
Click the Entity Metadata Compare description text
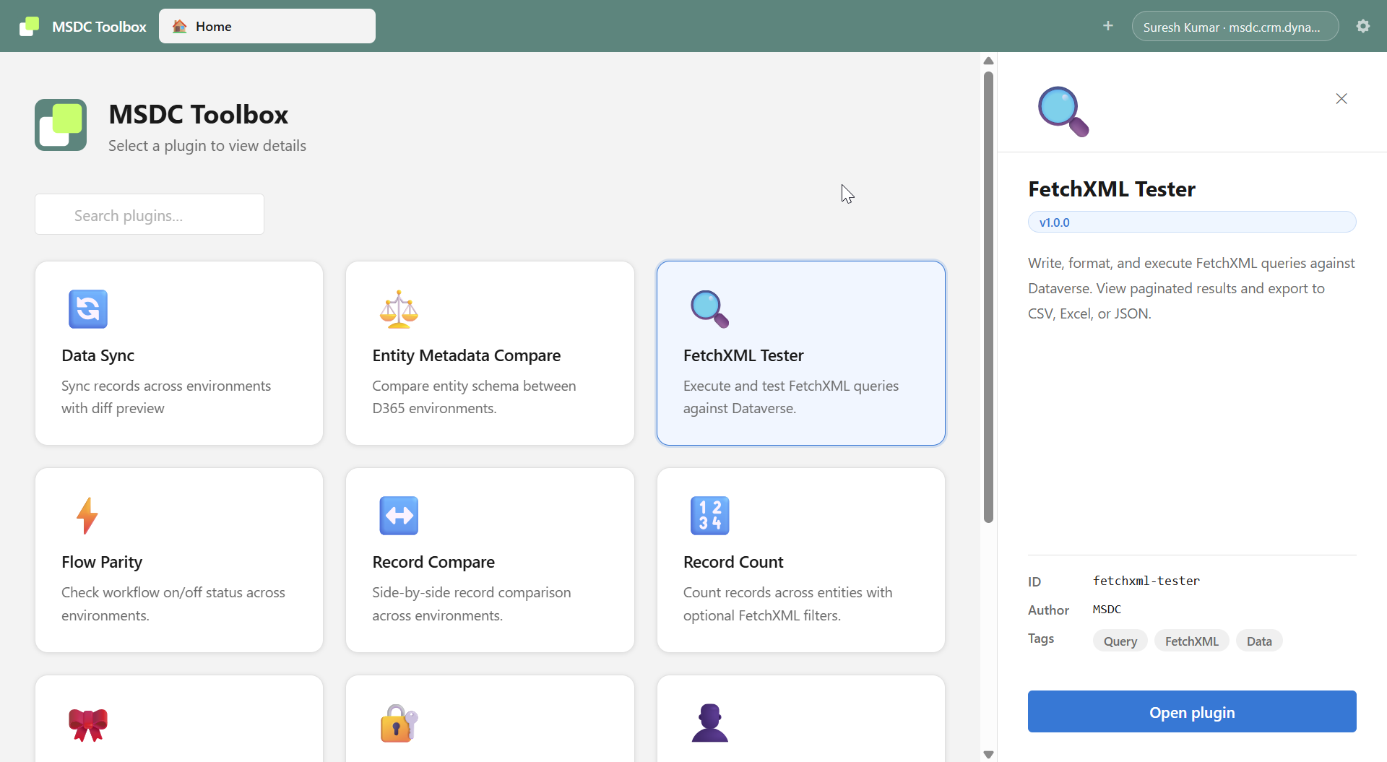click(x=474, y=397)
